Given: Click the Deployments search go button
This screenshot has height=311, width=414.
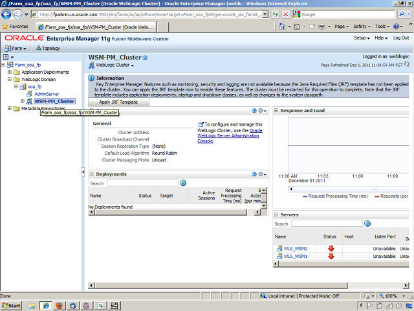Looking at the screenshot, I should (183, 183).
